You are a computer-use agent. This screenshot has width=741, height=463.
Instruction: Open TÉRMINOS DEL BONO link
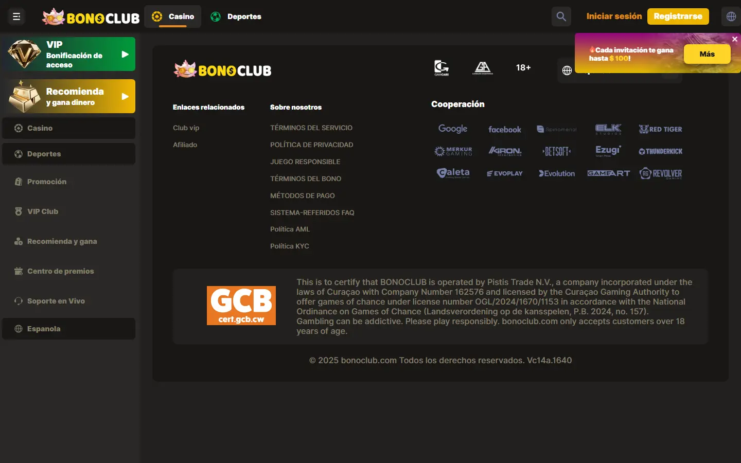306,179
